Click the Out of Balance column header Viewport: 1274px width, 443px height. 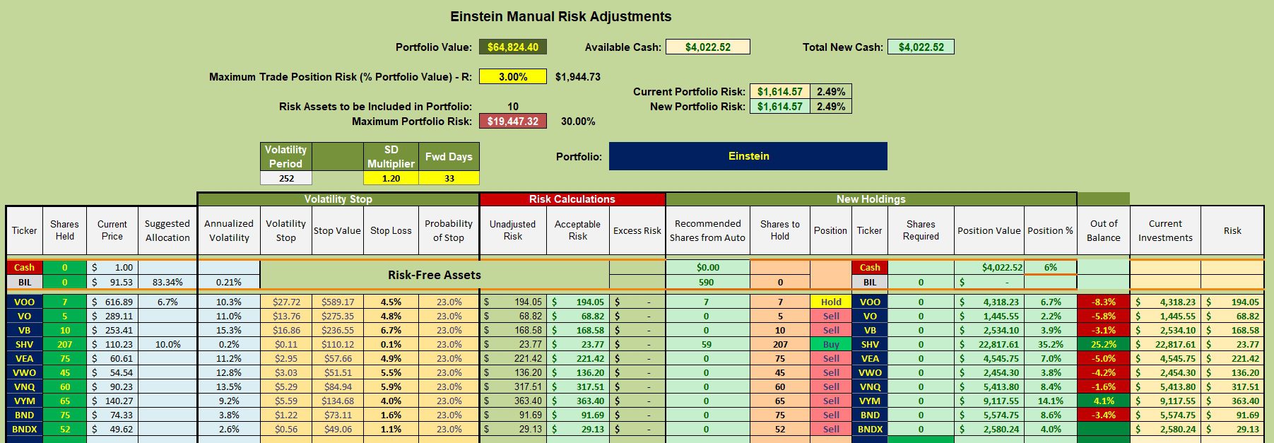pos(1104,230)
